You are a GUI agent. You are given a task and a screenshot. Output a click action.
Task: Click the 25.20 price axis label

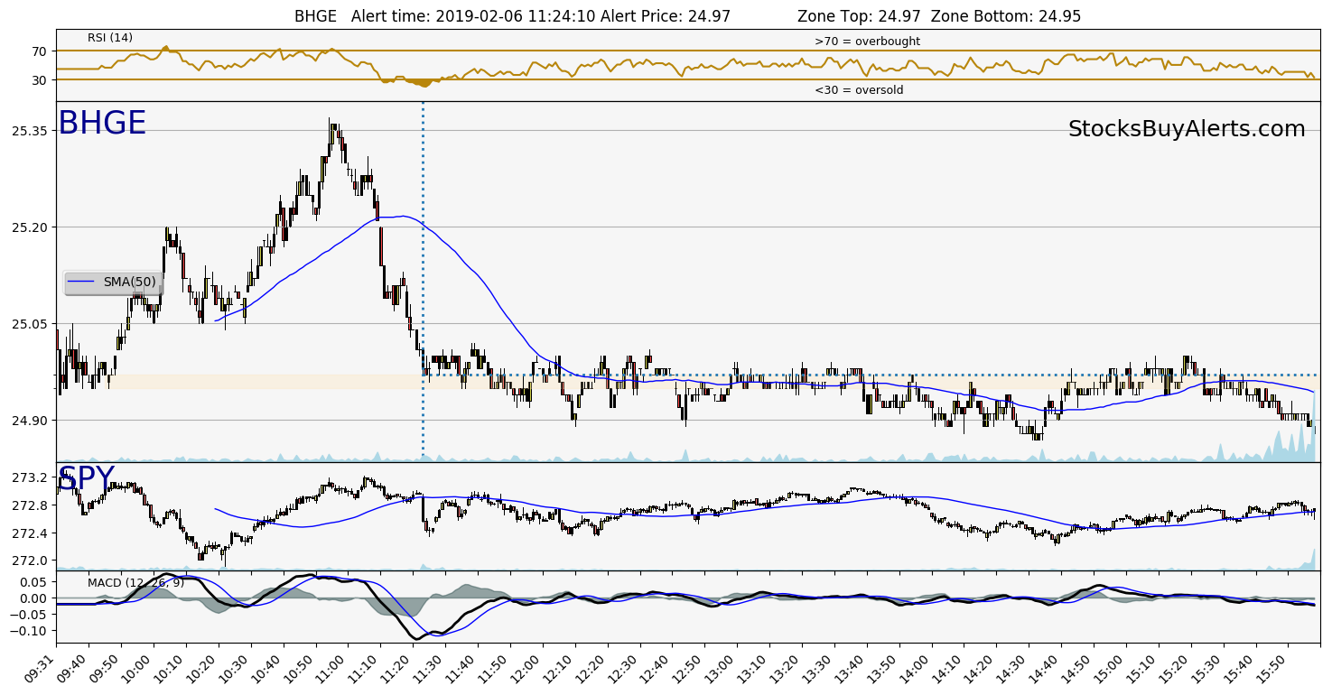(x=29, y=227)
